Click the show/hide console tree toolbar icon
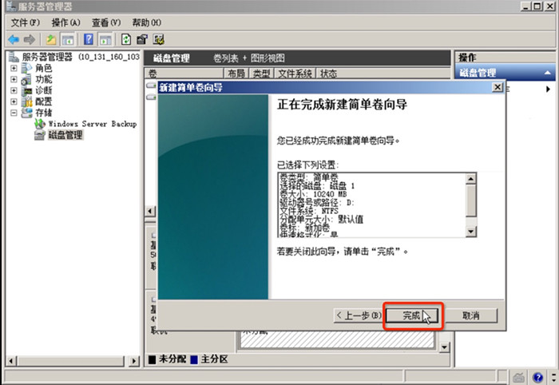The width and height of the screenshot is (559, 385). coord(68,40)
